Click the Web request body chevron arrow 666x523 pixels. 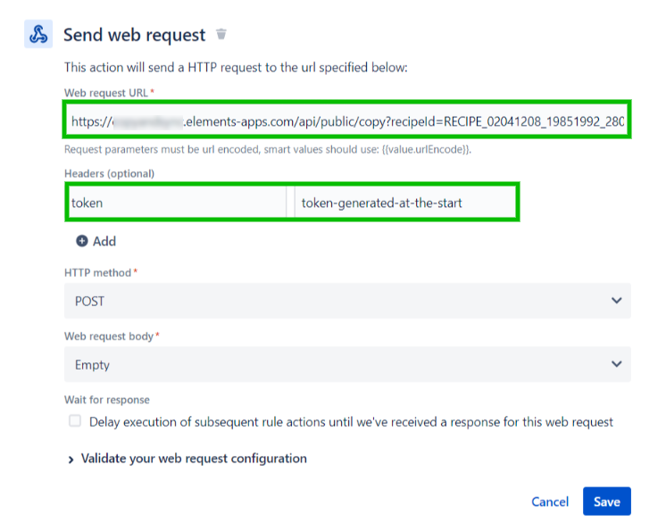pyautogui.click(x=616, y=364)
